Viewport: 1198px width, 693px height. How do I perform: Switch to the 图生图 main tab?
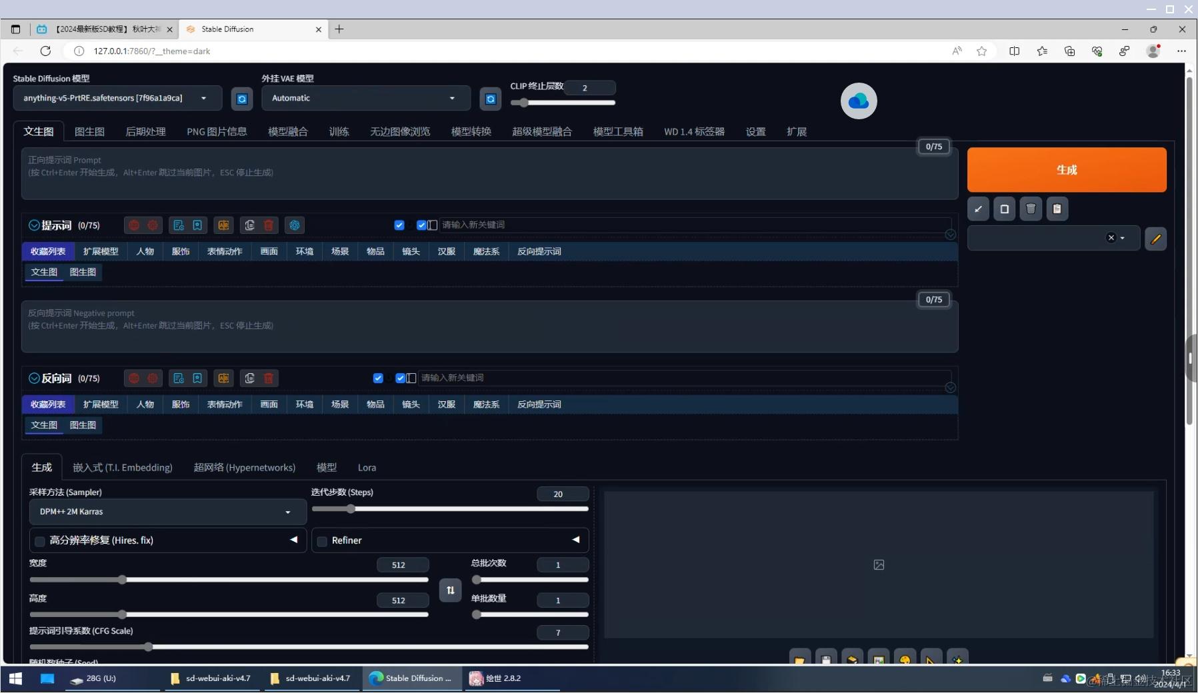click(89, 132)
